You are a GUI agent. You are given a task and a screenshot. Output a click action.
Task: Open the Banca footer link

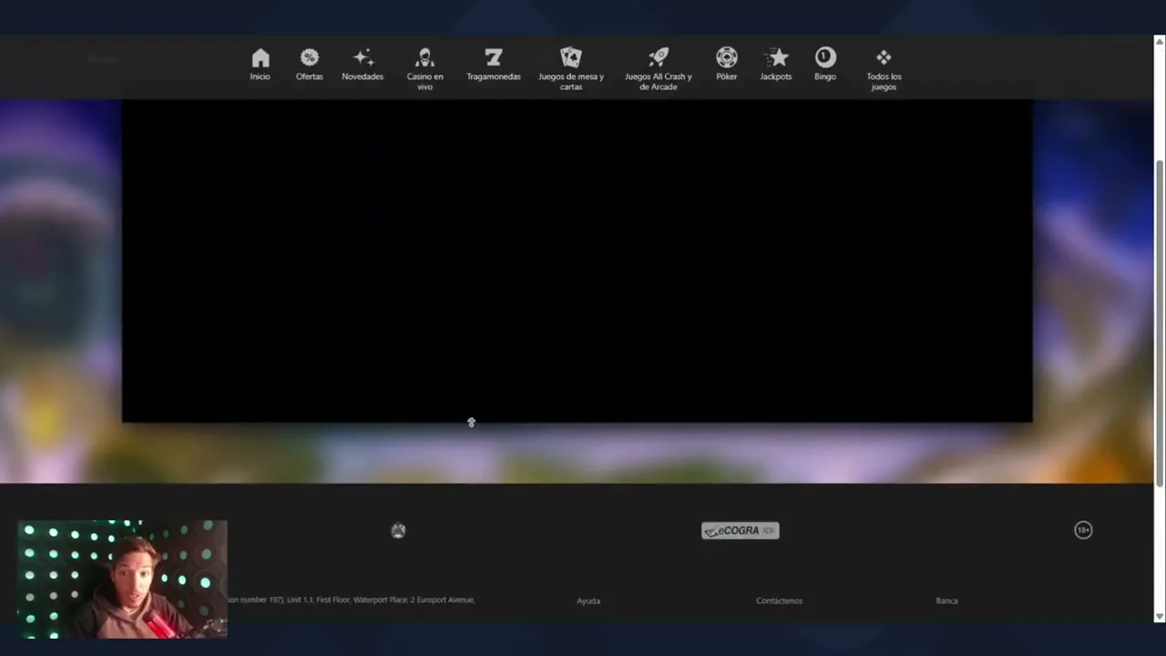[x=946, y=600]
